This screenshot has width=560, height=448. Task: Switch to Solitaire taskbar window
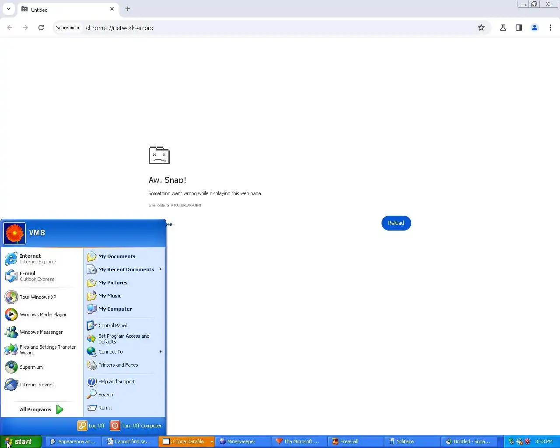(x=412, y=441)
